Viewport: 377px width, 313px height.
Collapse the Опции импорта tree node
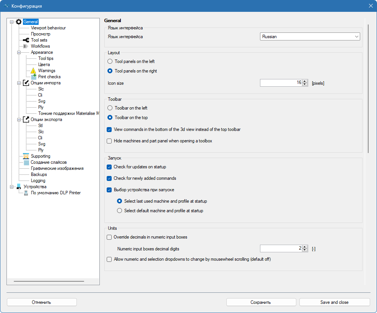tap(19, 83)
